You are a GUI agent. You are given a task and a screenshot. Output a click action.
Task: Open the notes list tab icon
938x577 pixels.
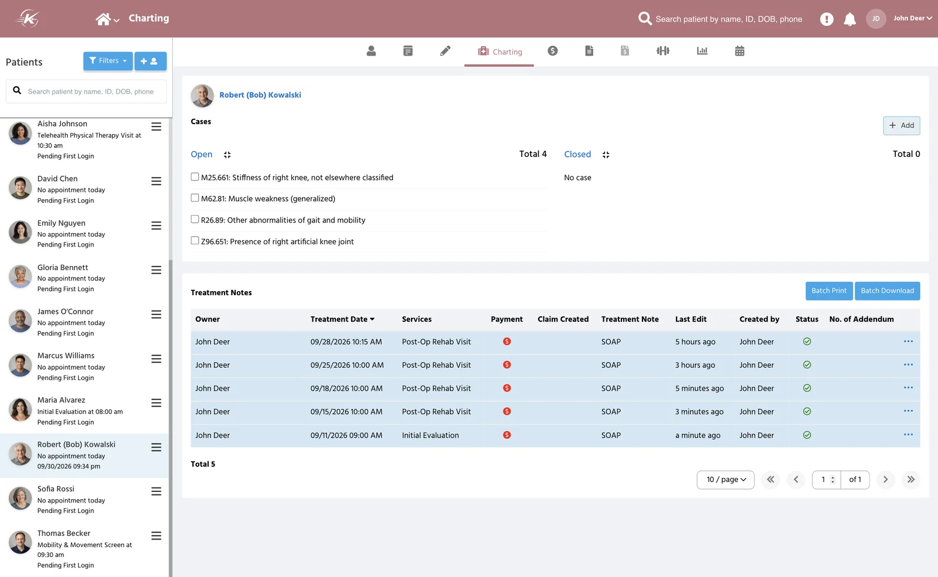point(408,51)
